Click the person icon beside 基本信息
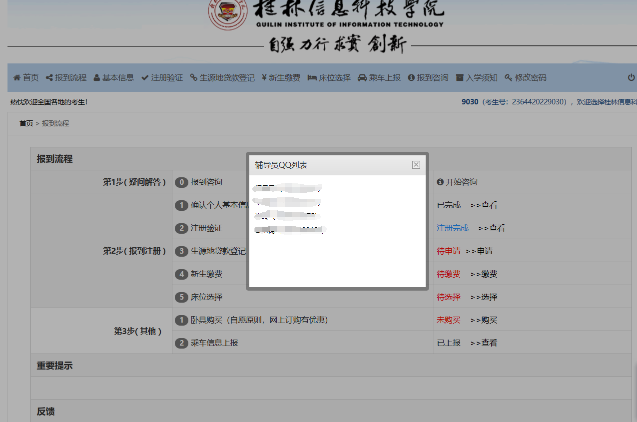The image size is (637, 422). click(x=97, y=78)
